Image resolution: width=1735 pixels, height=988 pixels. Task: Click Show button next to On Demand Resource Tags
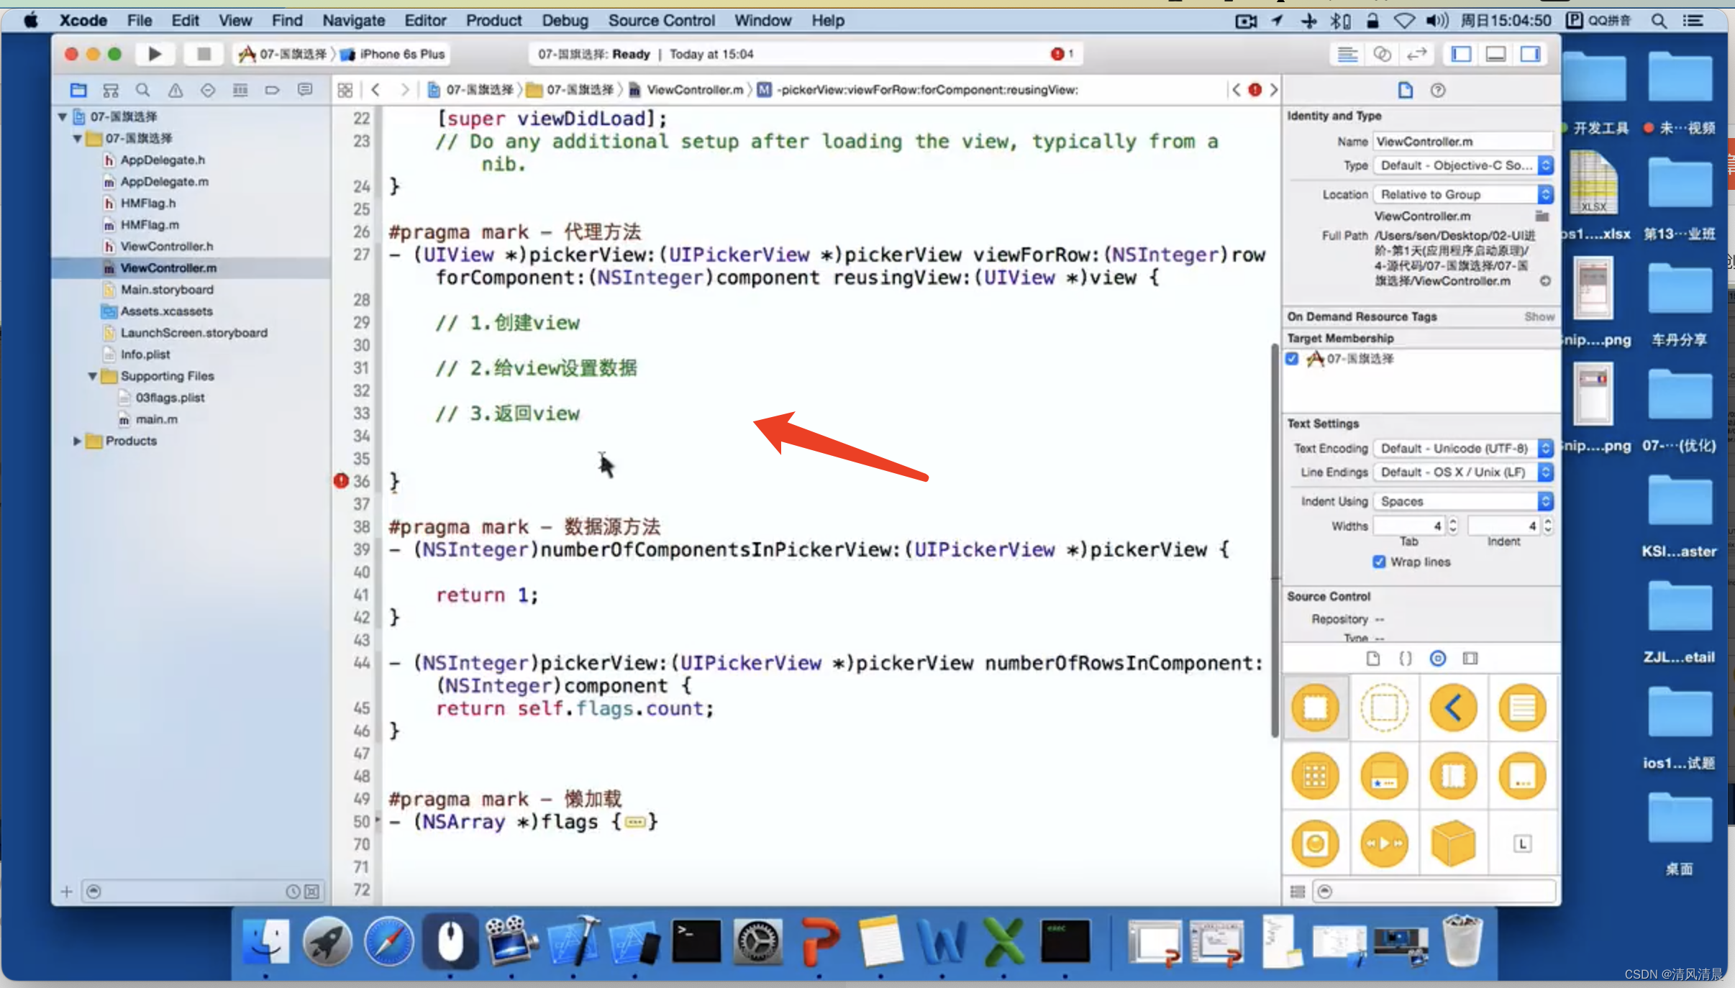tap(1537, 316)
